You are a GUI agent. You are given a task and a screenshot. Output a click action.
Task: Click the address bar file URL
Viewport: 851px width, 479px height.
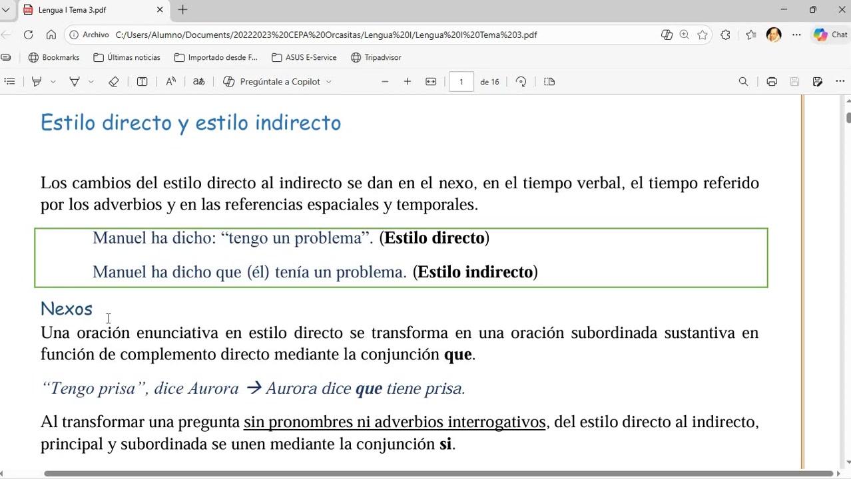click(326, 35)
